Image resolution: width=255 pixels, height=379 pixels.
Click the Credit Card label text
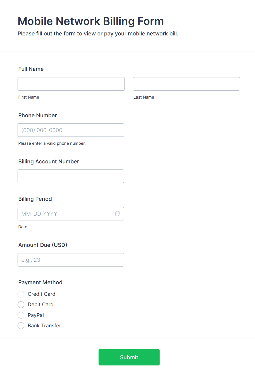41,294
